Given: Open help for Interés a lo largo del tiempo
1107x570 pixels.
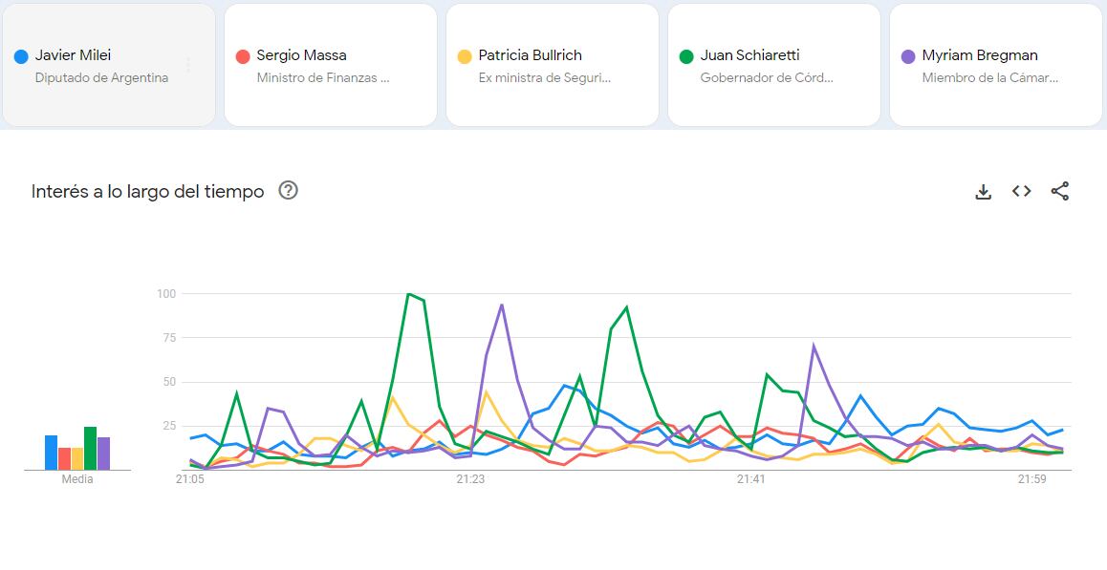Looking at the screenshot, I should click(x=288, y=191).
